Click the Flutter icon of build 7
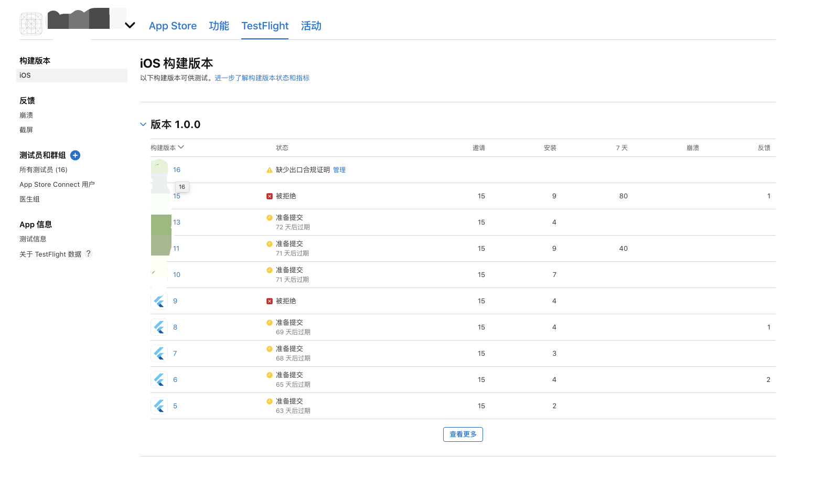 click(x=159, y=354)
